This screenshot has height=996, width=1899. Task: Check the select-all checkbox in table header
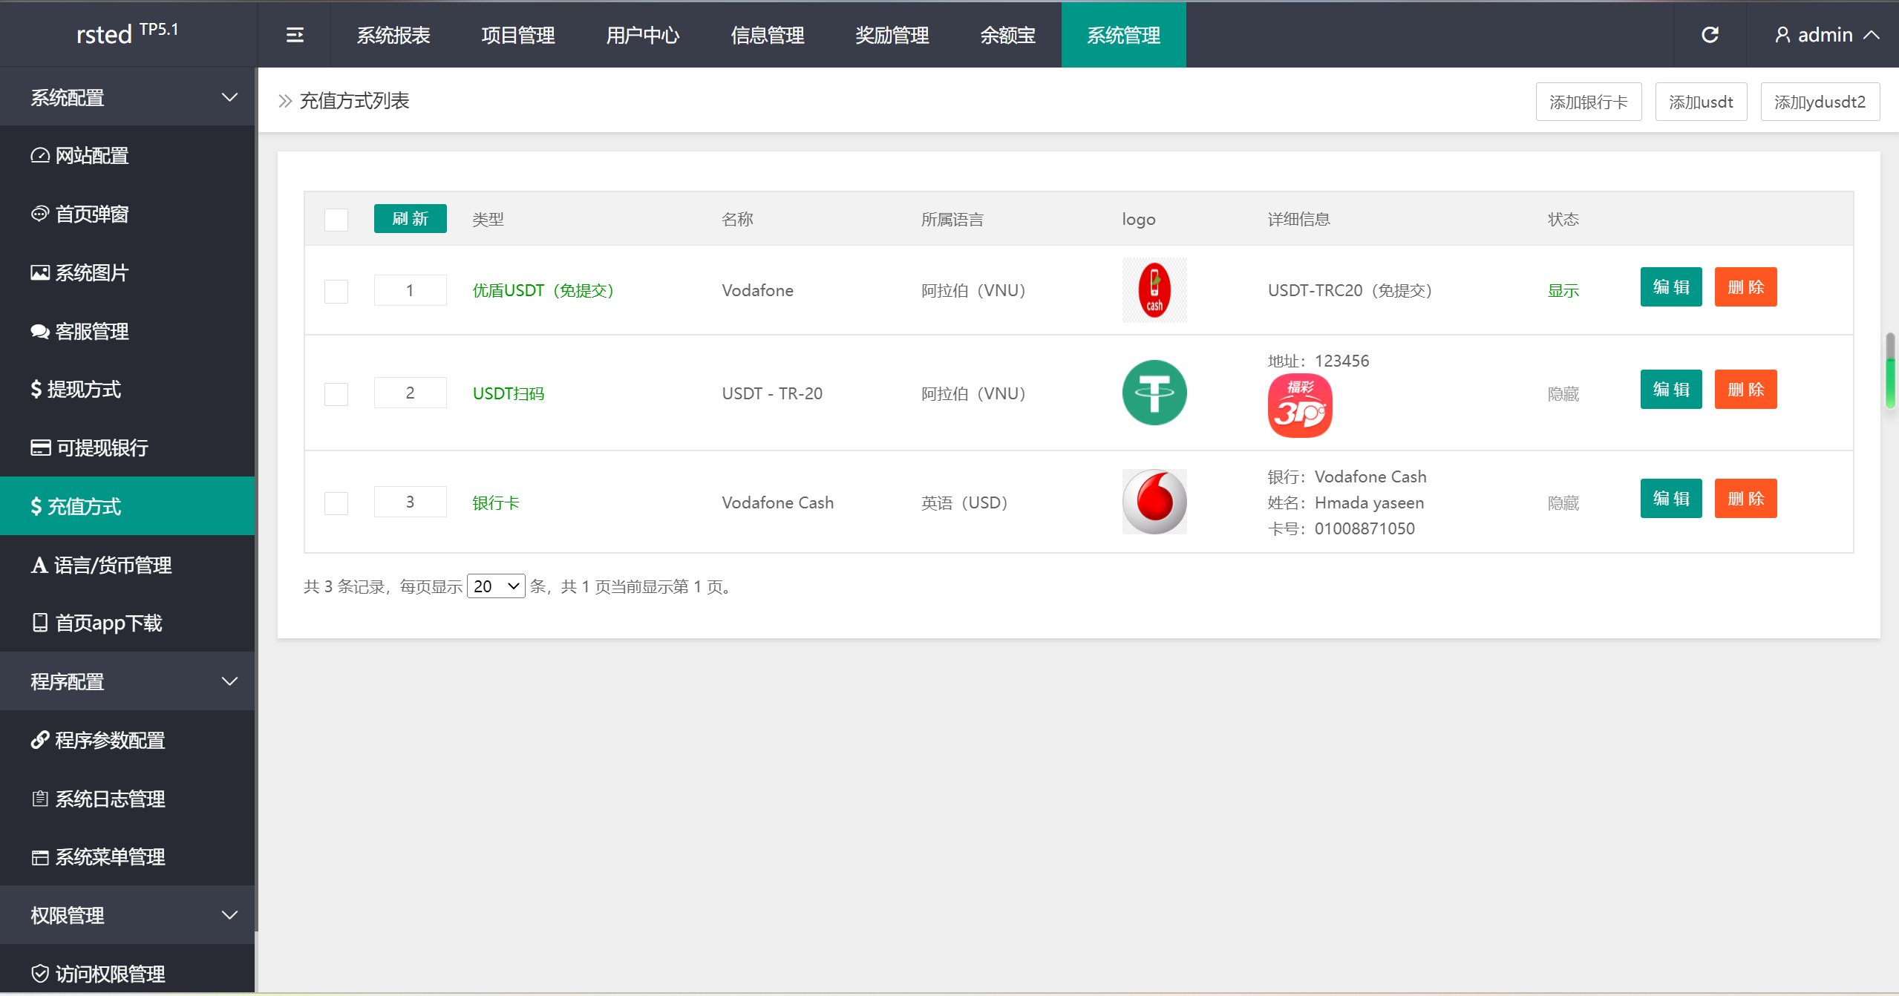[336, 220]
